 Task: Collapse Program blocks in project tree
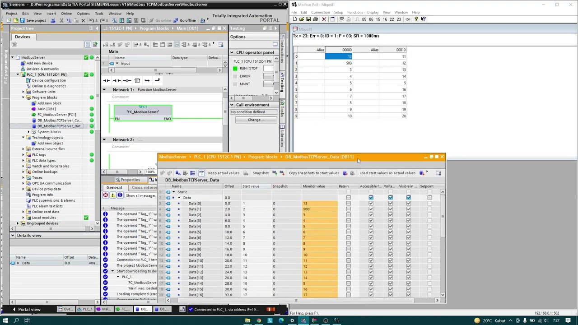23,97
